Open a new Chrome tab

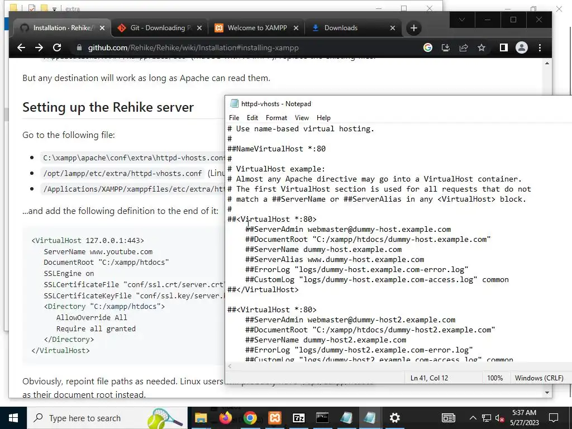click(x=414, y=28)
